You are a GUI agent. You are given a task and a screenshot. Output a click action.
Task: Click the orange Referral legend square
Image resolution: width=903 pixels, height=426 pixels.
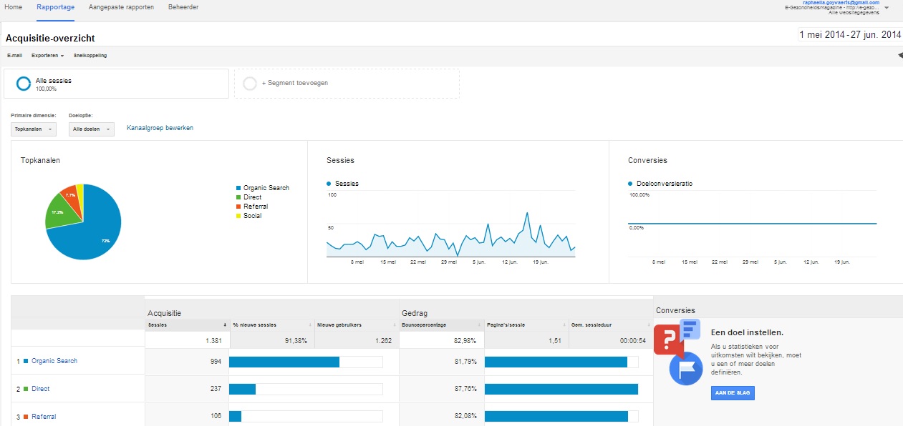point(238,207)
